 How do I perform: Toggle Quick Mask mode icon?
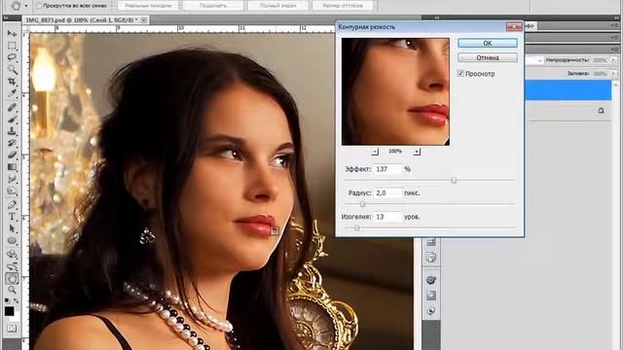(12, 329)
